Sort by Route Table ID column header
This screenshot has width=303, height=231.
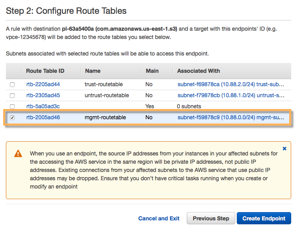[x=45, y=71]
